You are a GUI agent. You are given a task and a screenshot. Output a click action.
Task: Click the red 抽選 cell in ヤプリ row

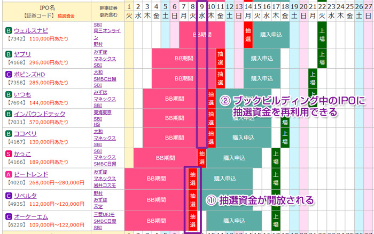[x=220, y=58]
